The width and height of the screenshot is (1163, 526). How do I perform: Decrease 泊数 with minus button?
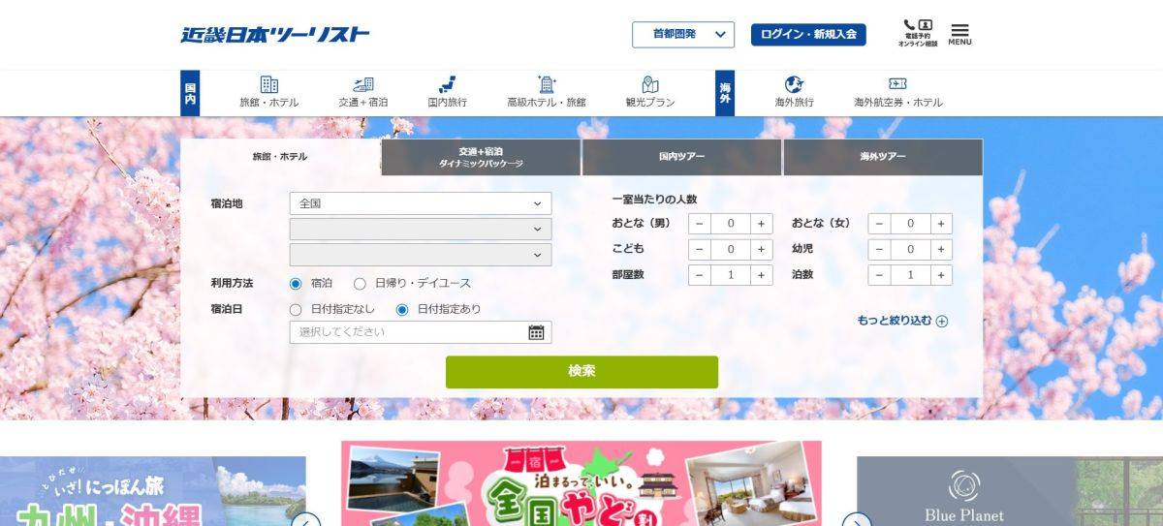point(879,275)
